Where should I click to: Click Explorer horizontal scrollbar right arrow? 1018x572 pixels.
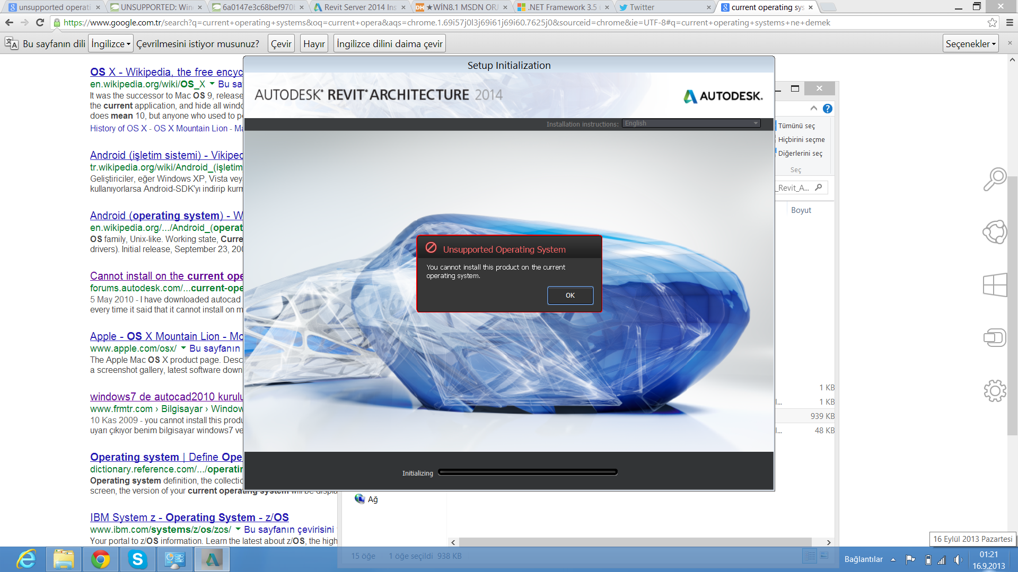[829, 542]
